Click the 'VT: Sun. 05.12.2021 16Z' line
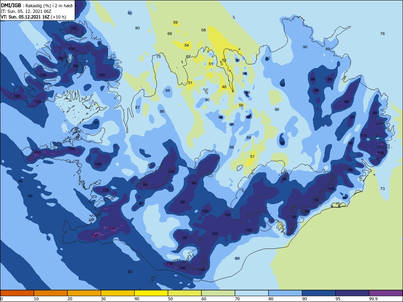 coord(25,17)
